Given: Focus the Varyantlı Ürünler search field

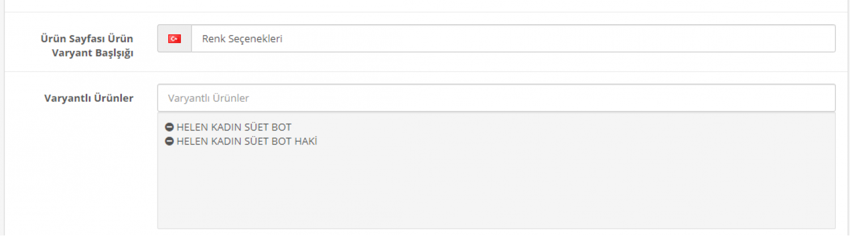Looking at the screenshot, I should [496, 98].
